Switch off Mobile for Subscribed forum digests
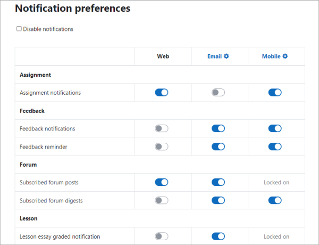 pos(275,200)
